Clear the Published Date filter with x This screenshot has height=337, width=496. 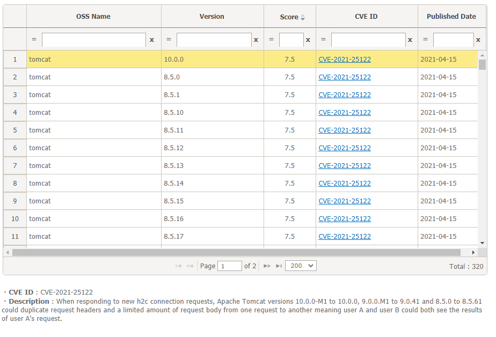478,40
